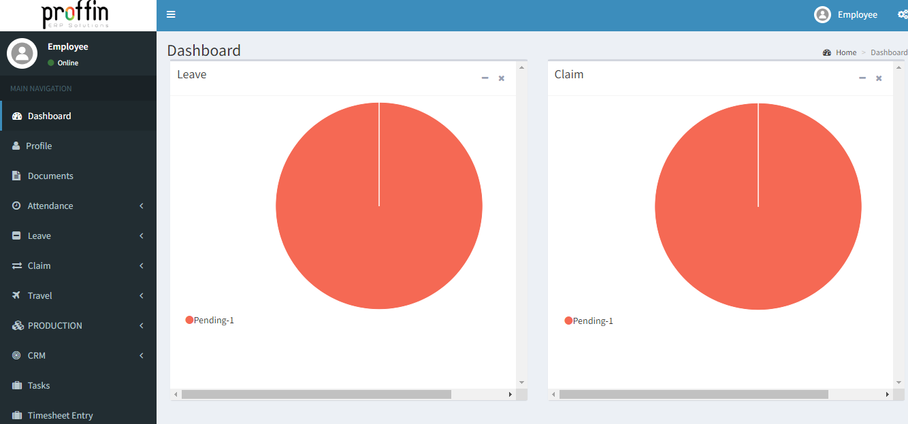Open the settings gears icon in header

pyautogui.click(x=903, y=14)
